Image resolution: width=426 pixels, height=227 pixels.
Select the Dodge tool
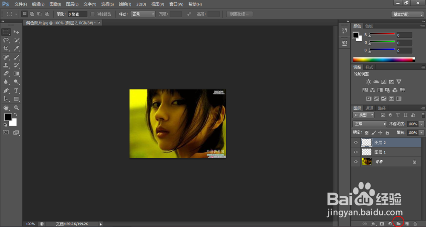point(16,82)
